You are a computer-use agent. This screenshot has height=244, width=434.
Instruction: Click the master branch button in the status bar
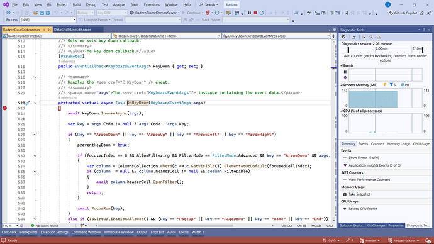370,241
